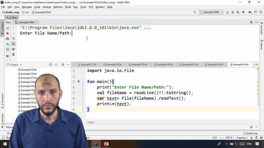Click PowerPoint icon in Windows taskbar
The image size is (264, 148).
(x=106, y=144)
